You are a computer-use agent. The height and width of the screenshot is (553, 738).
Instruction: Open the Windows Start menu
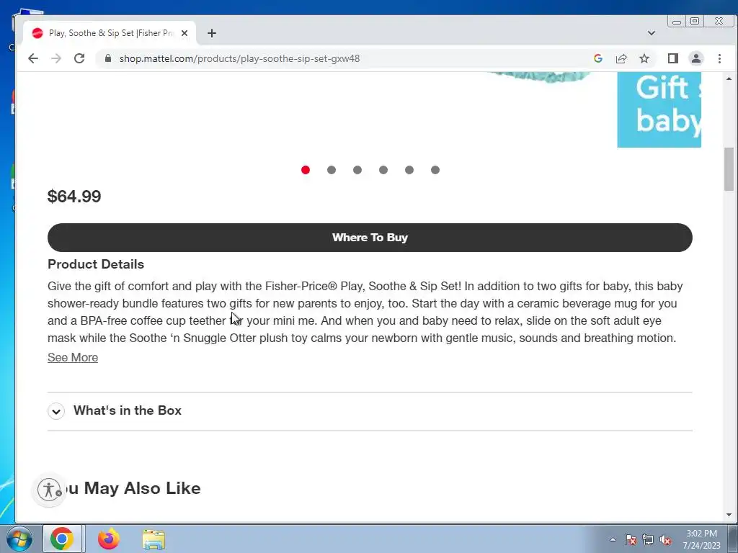tap(19, 539)
